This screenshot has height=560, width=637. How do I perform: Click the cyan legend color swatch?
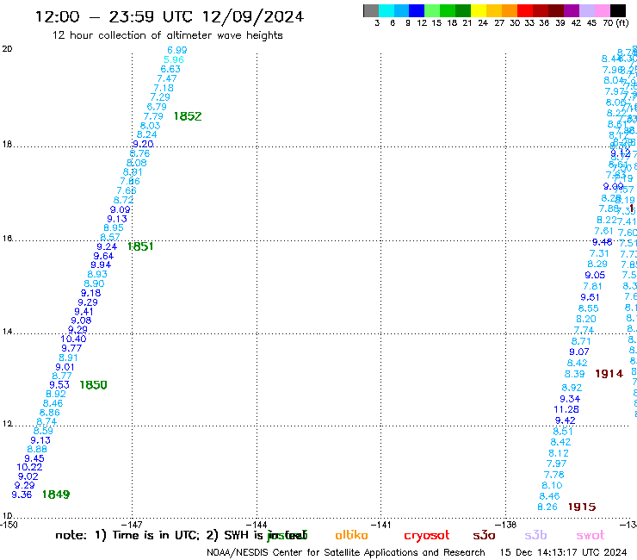click(x=387, y=10)
